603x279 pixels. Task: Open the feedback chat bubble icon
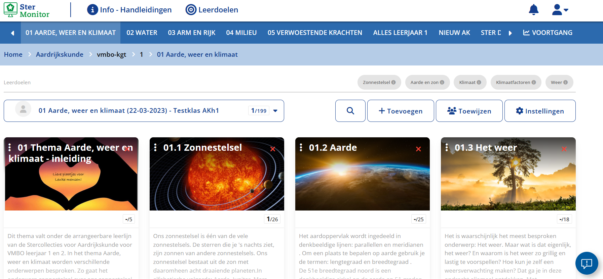coord(587,263)
